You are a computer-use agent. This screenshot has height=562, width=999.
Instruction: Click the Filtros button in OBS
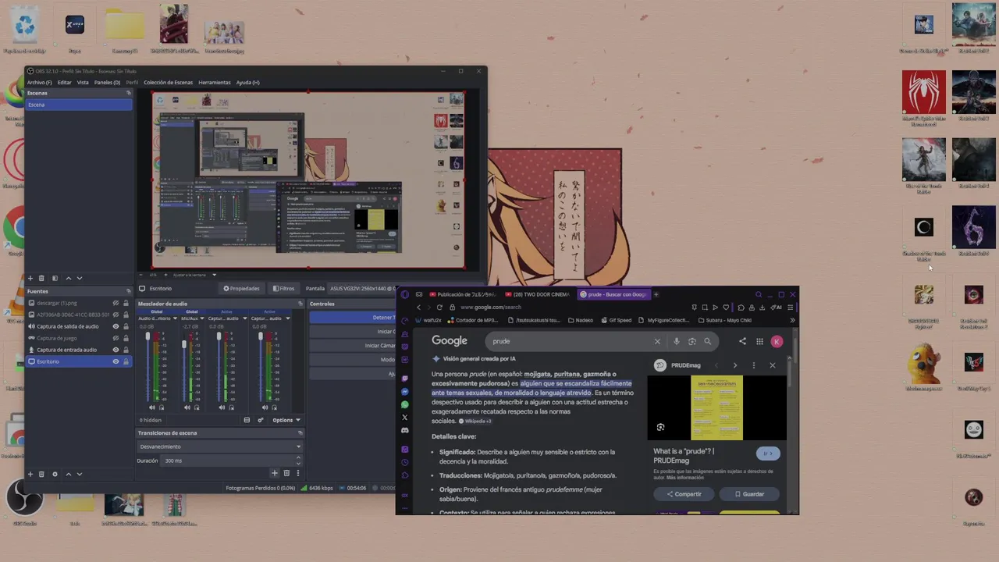[283, 288]
